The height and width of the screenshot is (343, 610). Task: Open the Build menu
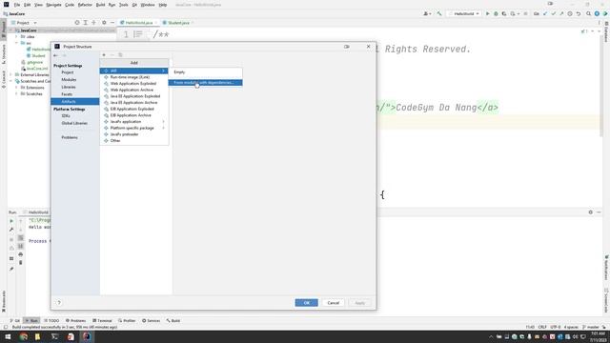click(x=100, y=5)
